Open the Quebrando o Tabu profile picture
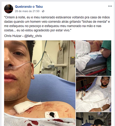 click(x=9, y=9)
